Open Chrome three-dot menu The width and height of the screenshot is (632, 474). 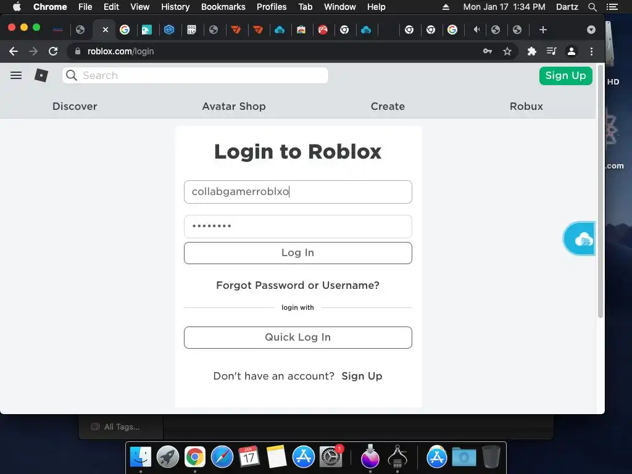(591, 51)
